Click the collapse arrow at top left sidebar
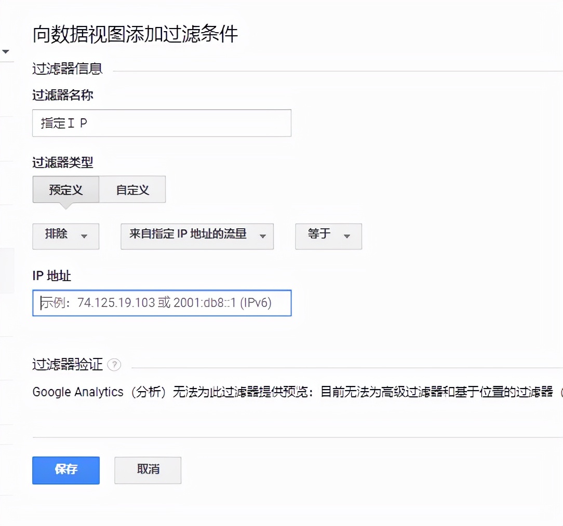 point(5,51)
